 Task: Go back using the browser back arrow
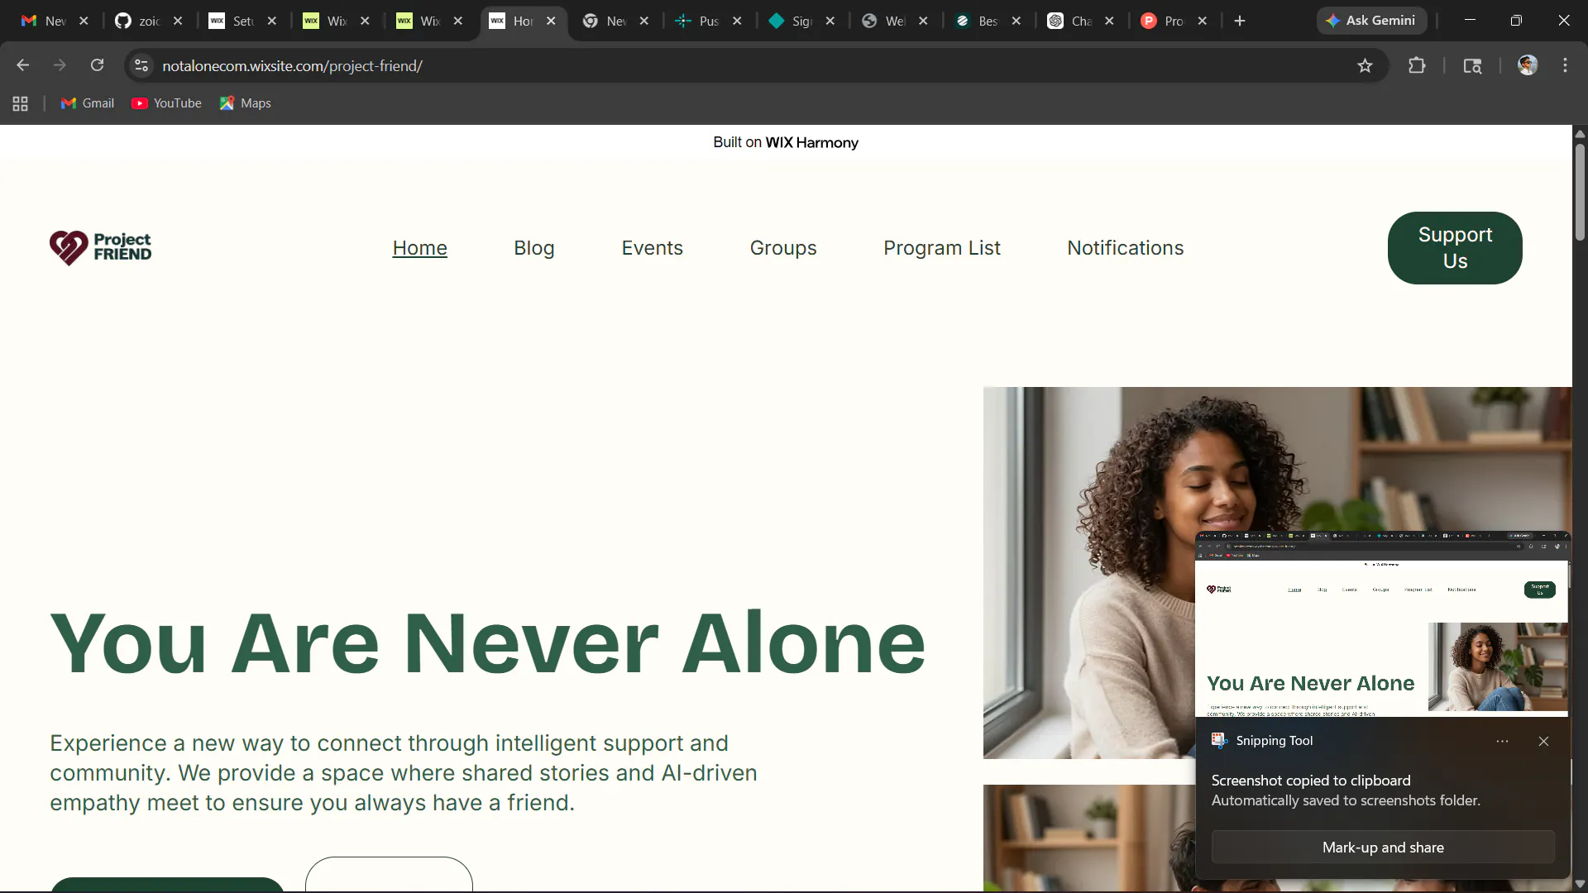click(x=23, y=65)
